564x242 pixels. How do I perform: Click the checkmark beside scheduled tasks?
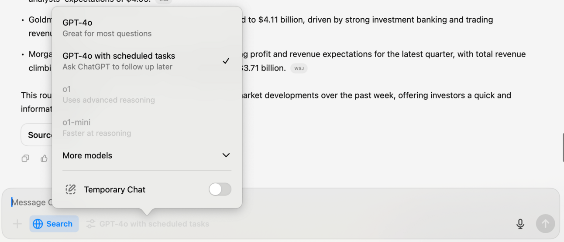point(226,61)
